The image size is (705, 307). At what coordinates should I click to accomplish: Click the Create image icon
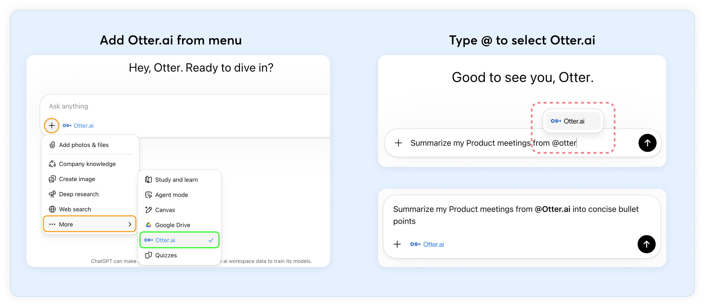tap(52, 179)
